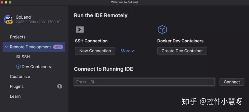Click the Dev Containers cube icon in sidebar
Image resolution: width=249 pixels, height=112 pixels.
(18, 67)
